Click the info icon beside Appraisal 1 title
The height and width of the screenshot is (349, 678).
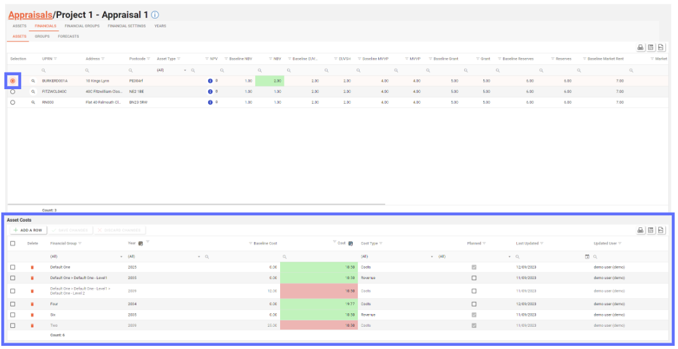pos(155,15)
